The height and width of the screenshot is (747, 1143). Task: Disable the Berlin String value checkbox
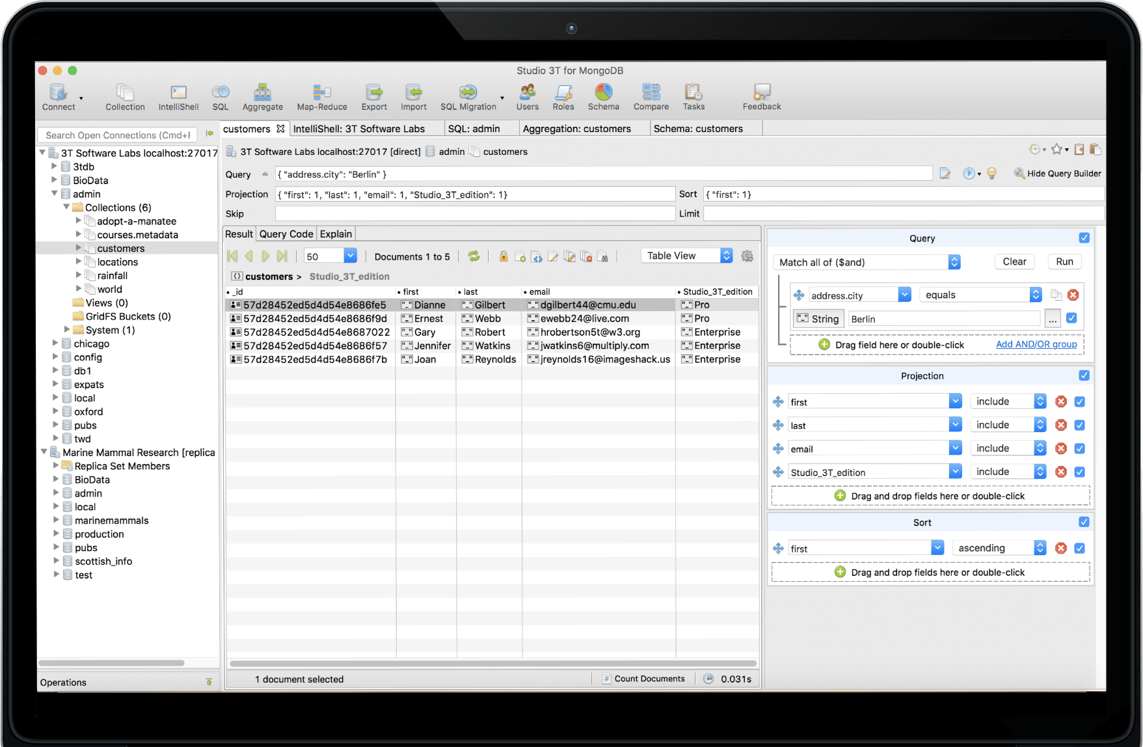[x=1072, y=318]
